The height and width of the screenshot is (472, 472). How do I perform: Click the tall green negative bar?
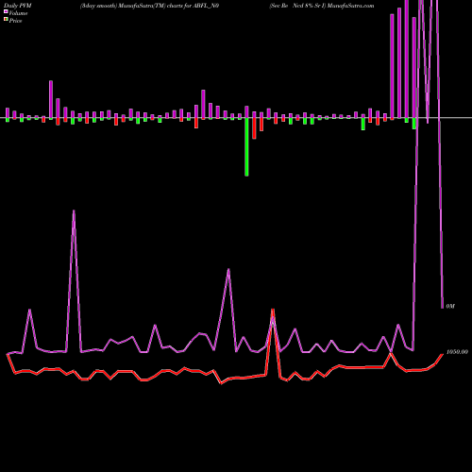[246, 147]
